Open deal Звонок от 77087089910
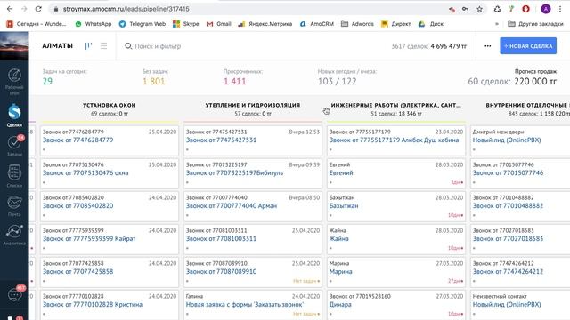The height and width of the screenshot is (320, 570). (222, 272)
